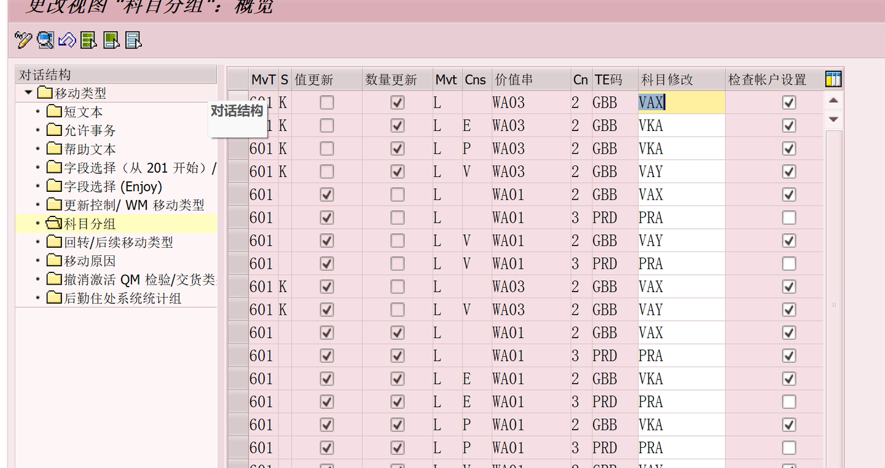Select the first table row selector

click(x=238, y=103)
